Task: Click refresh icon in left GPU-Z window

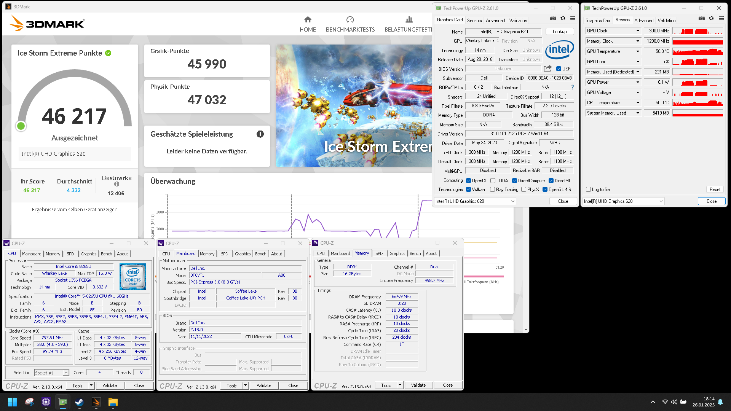Action: click(563, 19)
